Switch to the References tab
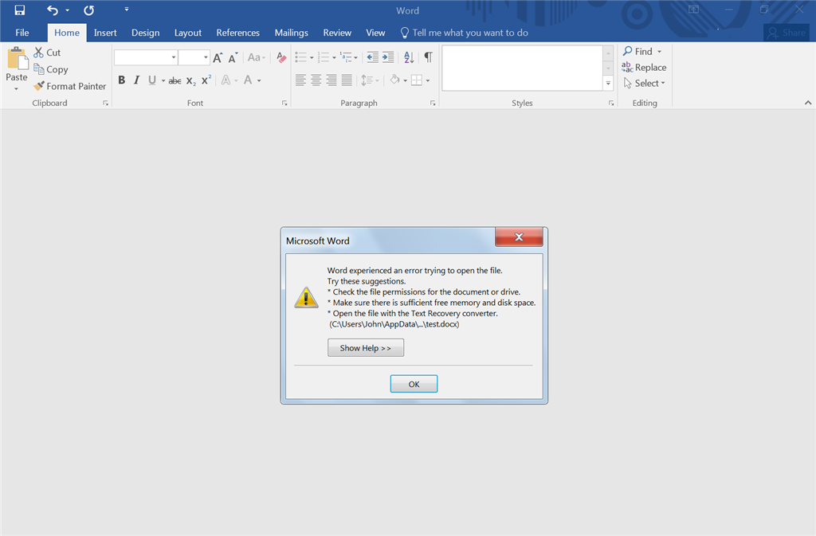Viewport: 816px width, 536px height. point(237,33)
